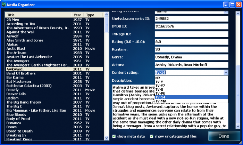Select 'The Adventures of Brisco County, Jr.'
Image resolution: width=243 pixels, height=145 pixels.
(x=55, y=28)
